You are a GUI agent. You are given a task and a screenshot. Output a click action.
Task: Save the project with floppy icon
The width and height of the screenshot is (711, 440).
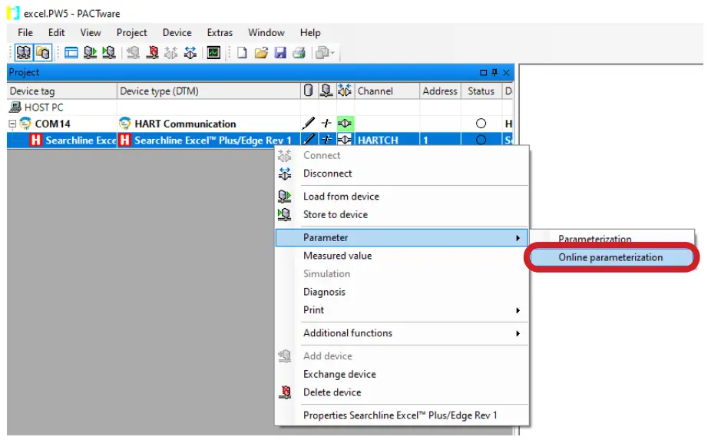coord(280,53)
